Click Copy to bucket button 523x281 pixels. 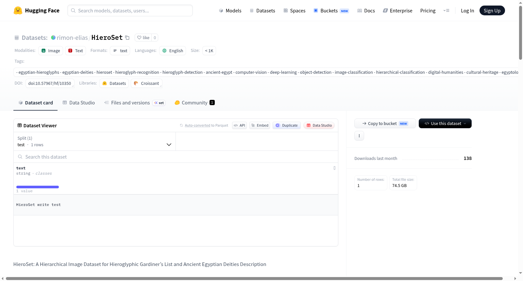pyautogui.click(x=385, y=123)
